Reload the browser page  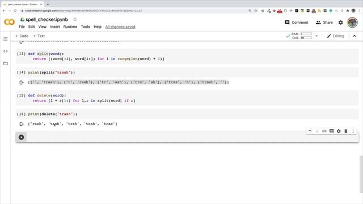point(15,11)
